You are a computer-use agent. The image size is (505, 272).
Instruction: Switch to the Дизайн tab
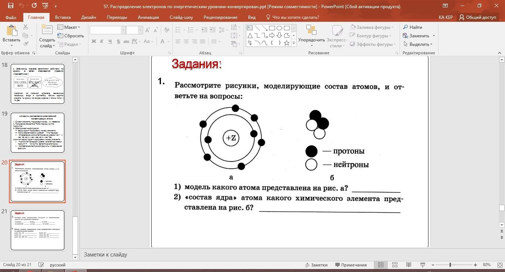click(x=89, y=17)
